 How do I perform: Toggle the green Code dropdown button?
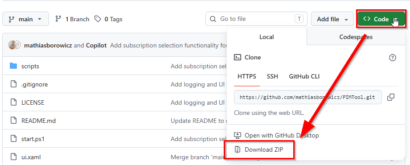pyautogui.click(x=381, y=19)
